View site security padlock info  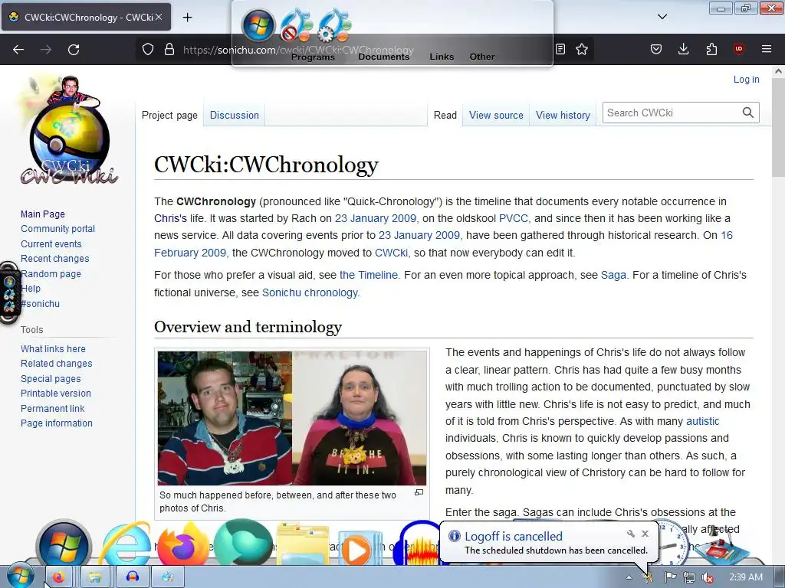169,49
